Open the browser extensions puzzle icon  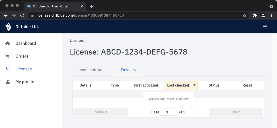click(x=255, y=15)
